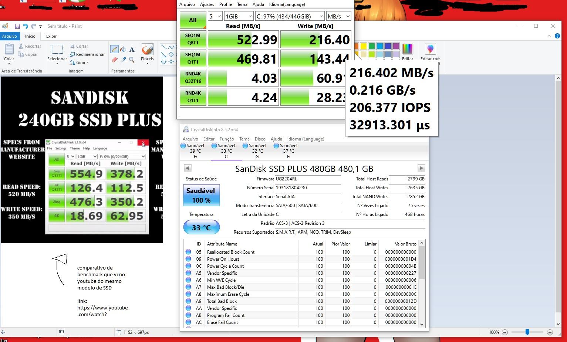Click the Undo arrow in Paint's quick access toolbar
567x342 pixels.
(26, 26)
